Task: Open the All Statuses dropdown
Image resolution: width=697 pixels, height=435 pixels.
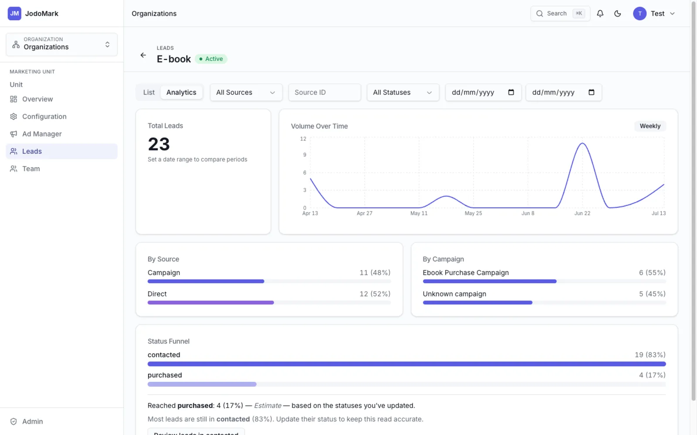Action: click(403, 92)
